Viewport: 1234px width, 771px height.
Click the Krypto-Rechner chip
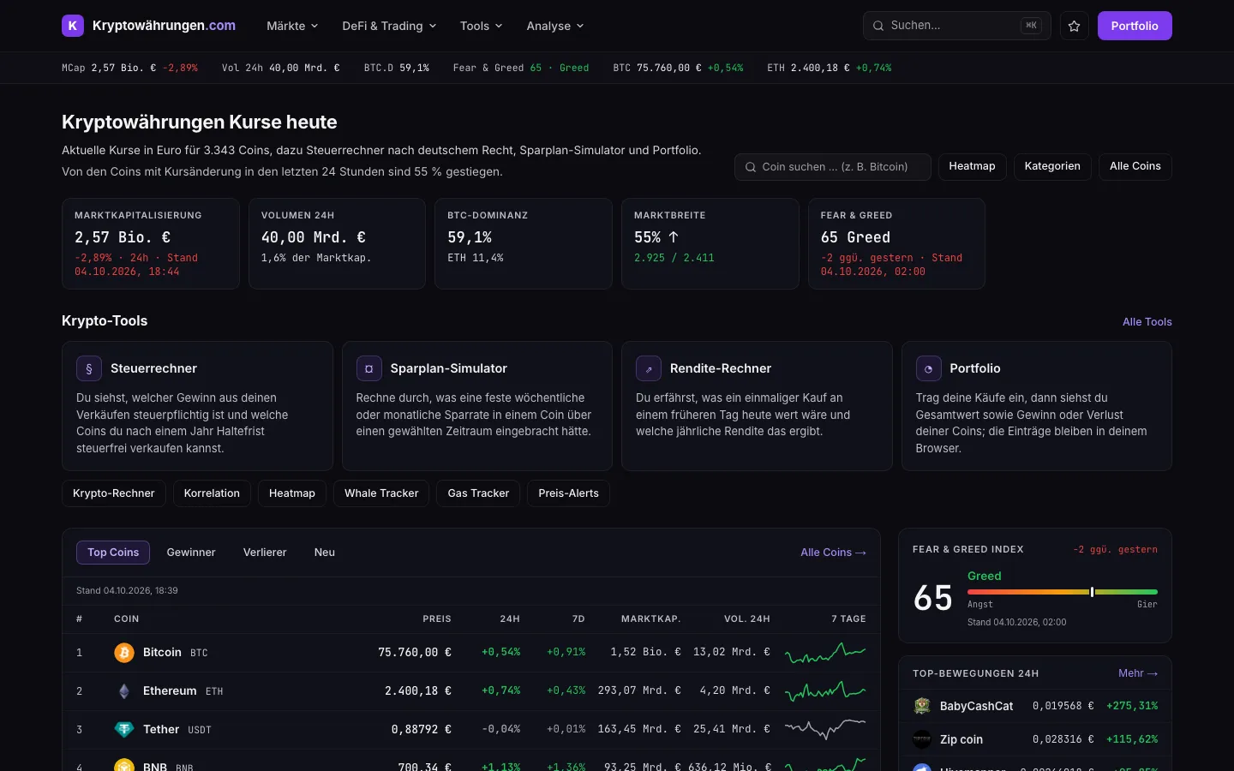(x=114, y=493)
